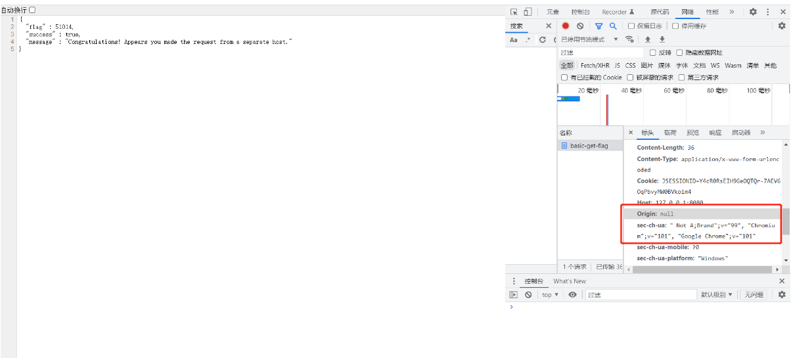This screenshot has width=793, height=358.
Task: Open the 载荷 request tab
Action: click(669, 132)
